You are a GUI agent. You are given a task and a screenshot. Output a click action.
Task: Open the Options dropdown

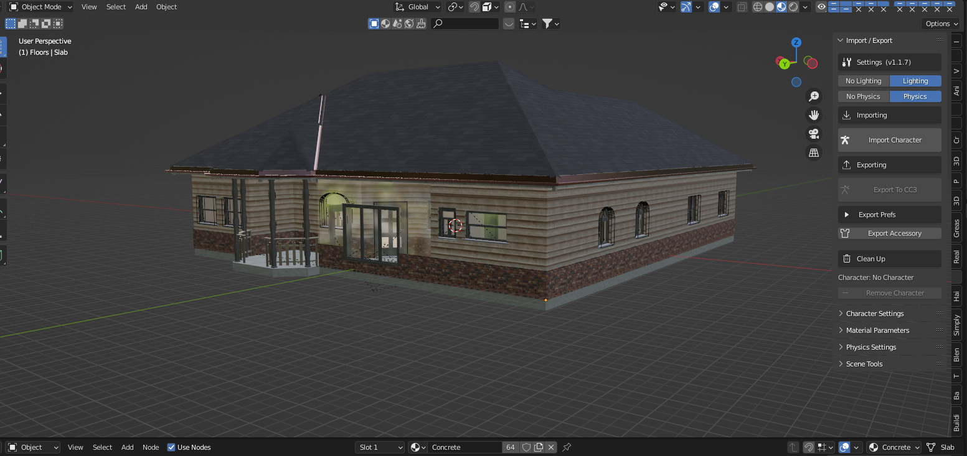[x=941, y=24]
